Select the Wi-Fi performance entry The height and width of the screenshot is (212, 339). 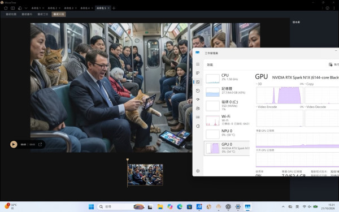coord(227,120)
